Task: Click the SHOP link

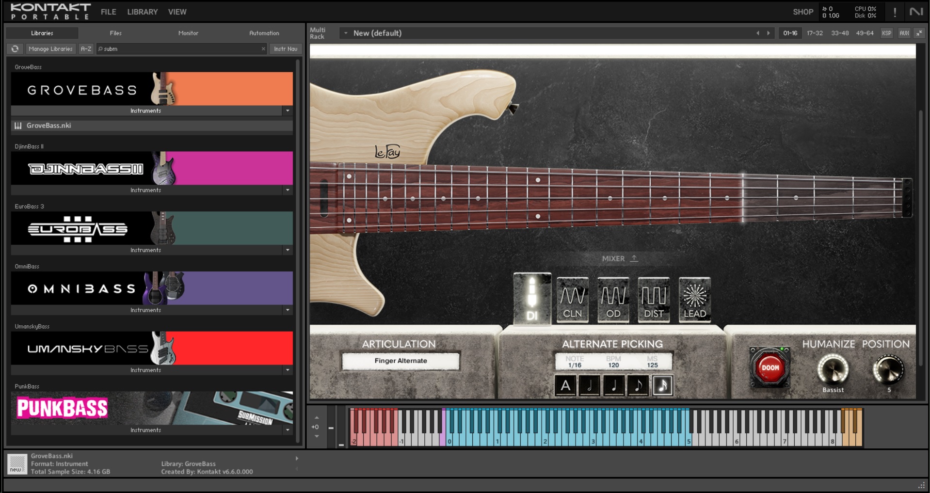Action: 802,12
